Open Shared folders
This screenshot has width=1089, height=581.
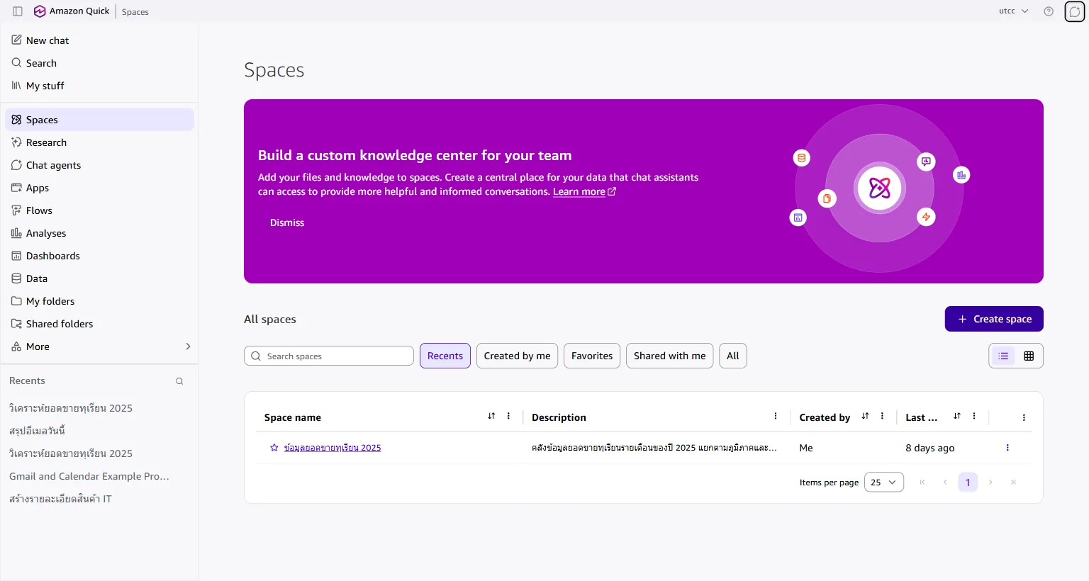tap(99, 324)
